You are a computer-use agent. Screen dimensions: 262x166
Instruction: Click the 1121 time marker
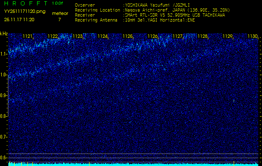pyautogui.click(x=27, y=37)
